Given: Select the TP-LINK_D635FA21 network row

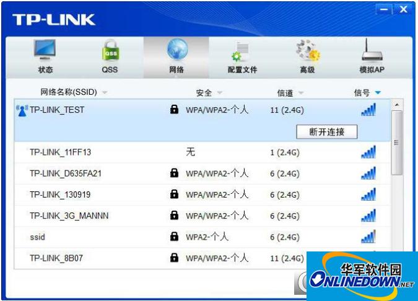Looking at the screenshot, I should pos(202,173).
